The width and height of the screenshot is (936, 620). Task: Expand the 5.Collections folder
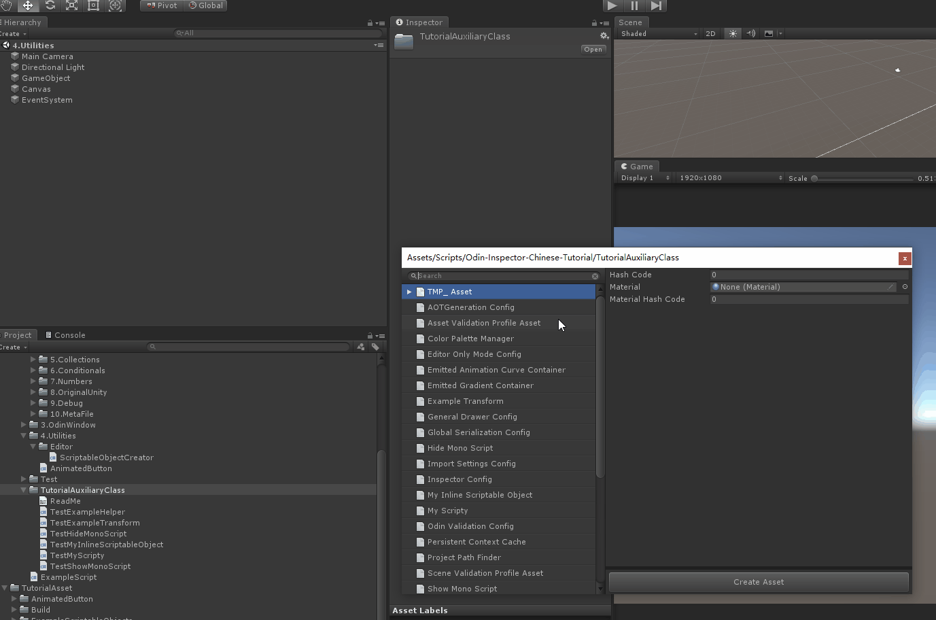pyautogui.click(x=33, y=360)
